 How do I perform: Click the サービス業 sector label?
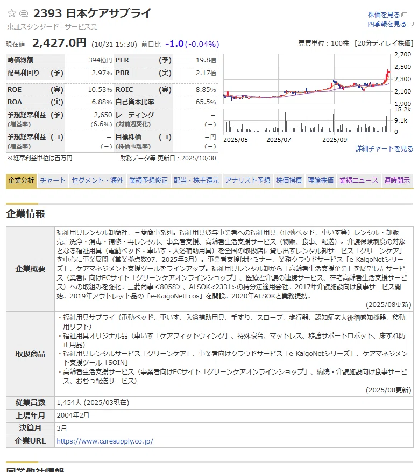tap(81, 27)
